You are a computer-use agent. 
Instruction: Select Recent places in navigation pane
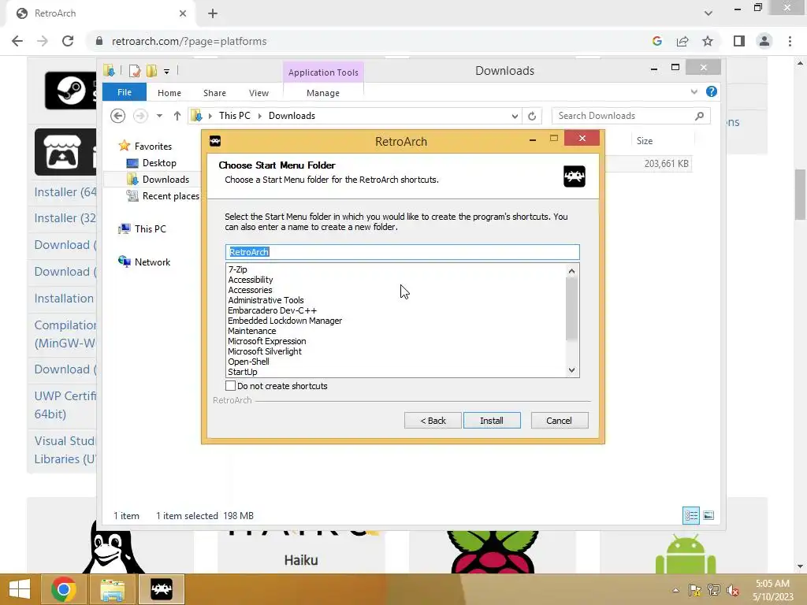tap(170, 196)
